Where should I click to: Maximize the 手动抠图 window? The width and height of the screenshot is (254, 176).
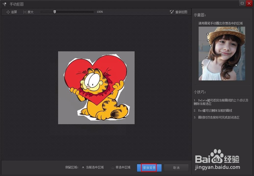tap(242, 3)
